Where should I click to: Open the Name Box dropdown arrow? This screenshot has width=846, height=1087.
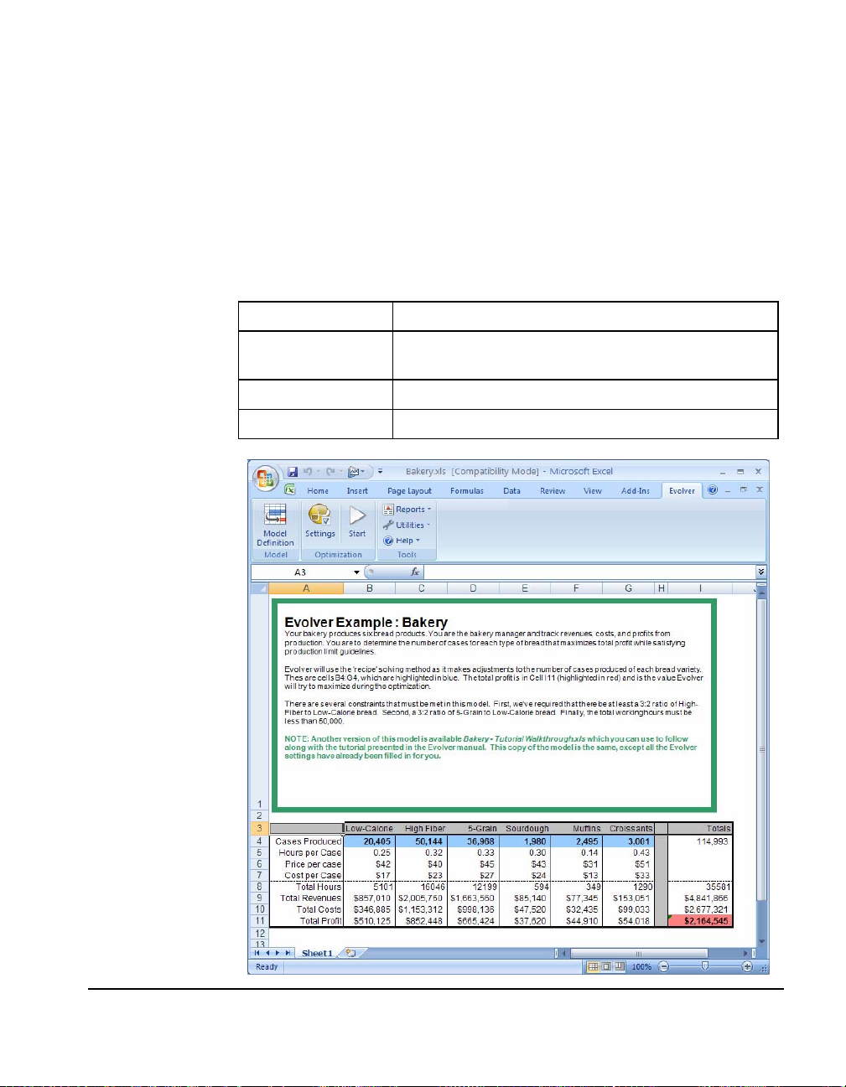(x=356, y=572)
